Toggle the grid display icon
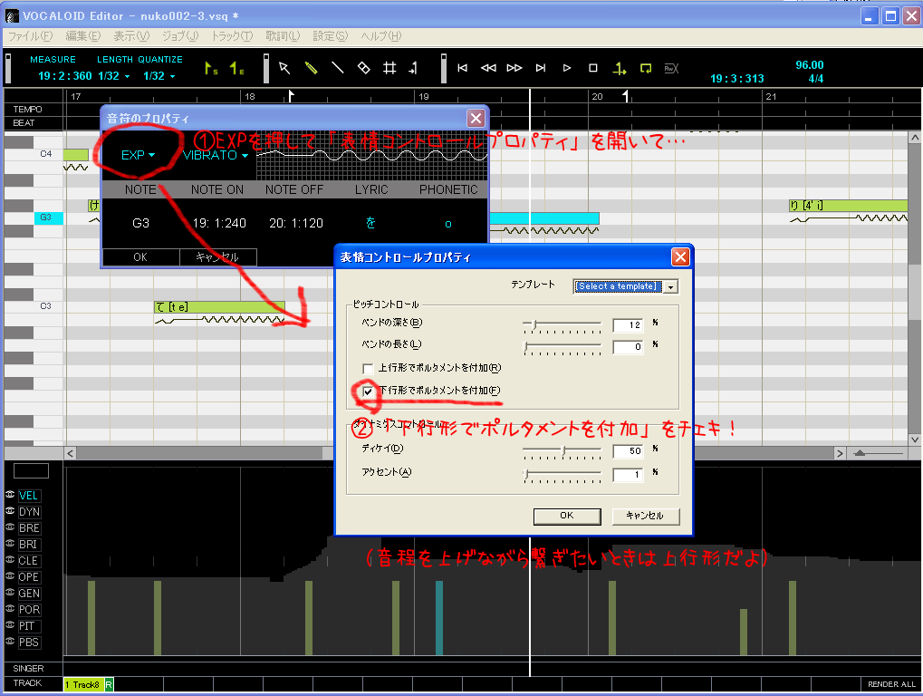Viewport: 923px width, 696px height. point(389,68)
